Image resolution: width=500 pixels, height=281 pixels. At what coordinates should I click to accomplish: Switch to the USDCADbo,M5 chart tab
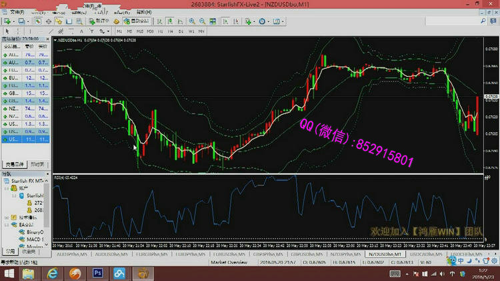click(426, 254)
